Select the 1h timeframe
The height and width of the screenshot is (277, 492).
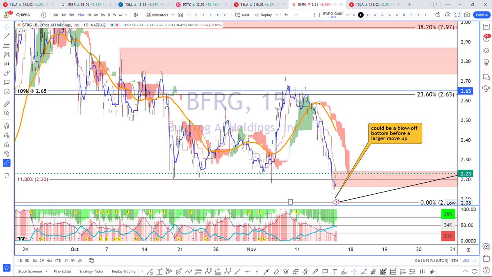89,15
